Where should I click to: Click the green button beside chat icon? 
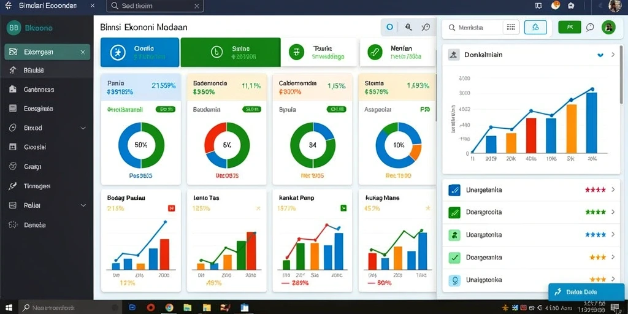(x=569, y=27)
